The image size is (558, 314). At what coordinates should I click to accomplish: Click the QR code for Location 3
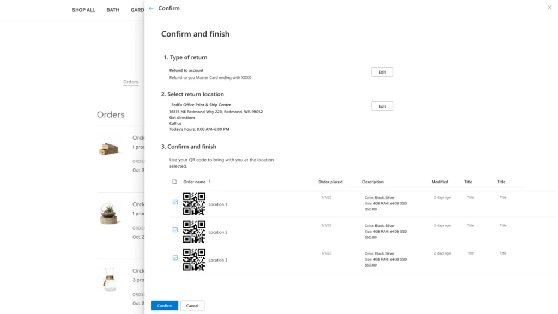[x=194, y=258]
